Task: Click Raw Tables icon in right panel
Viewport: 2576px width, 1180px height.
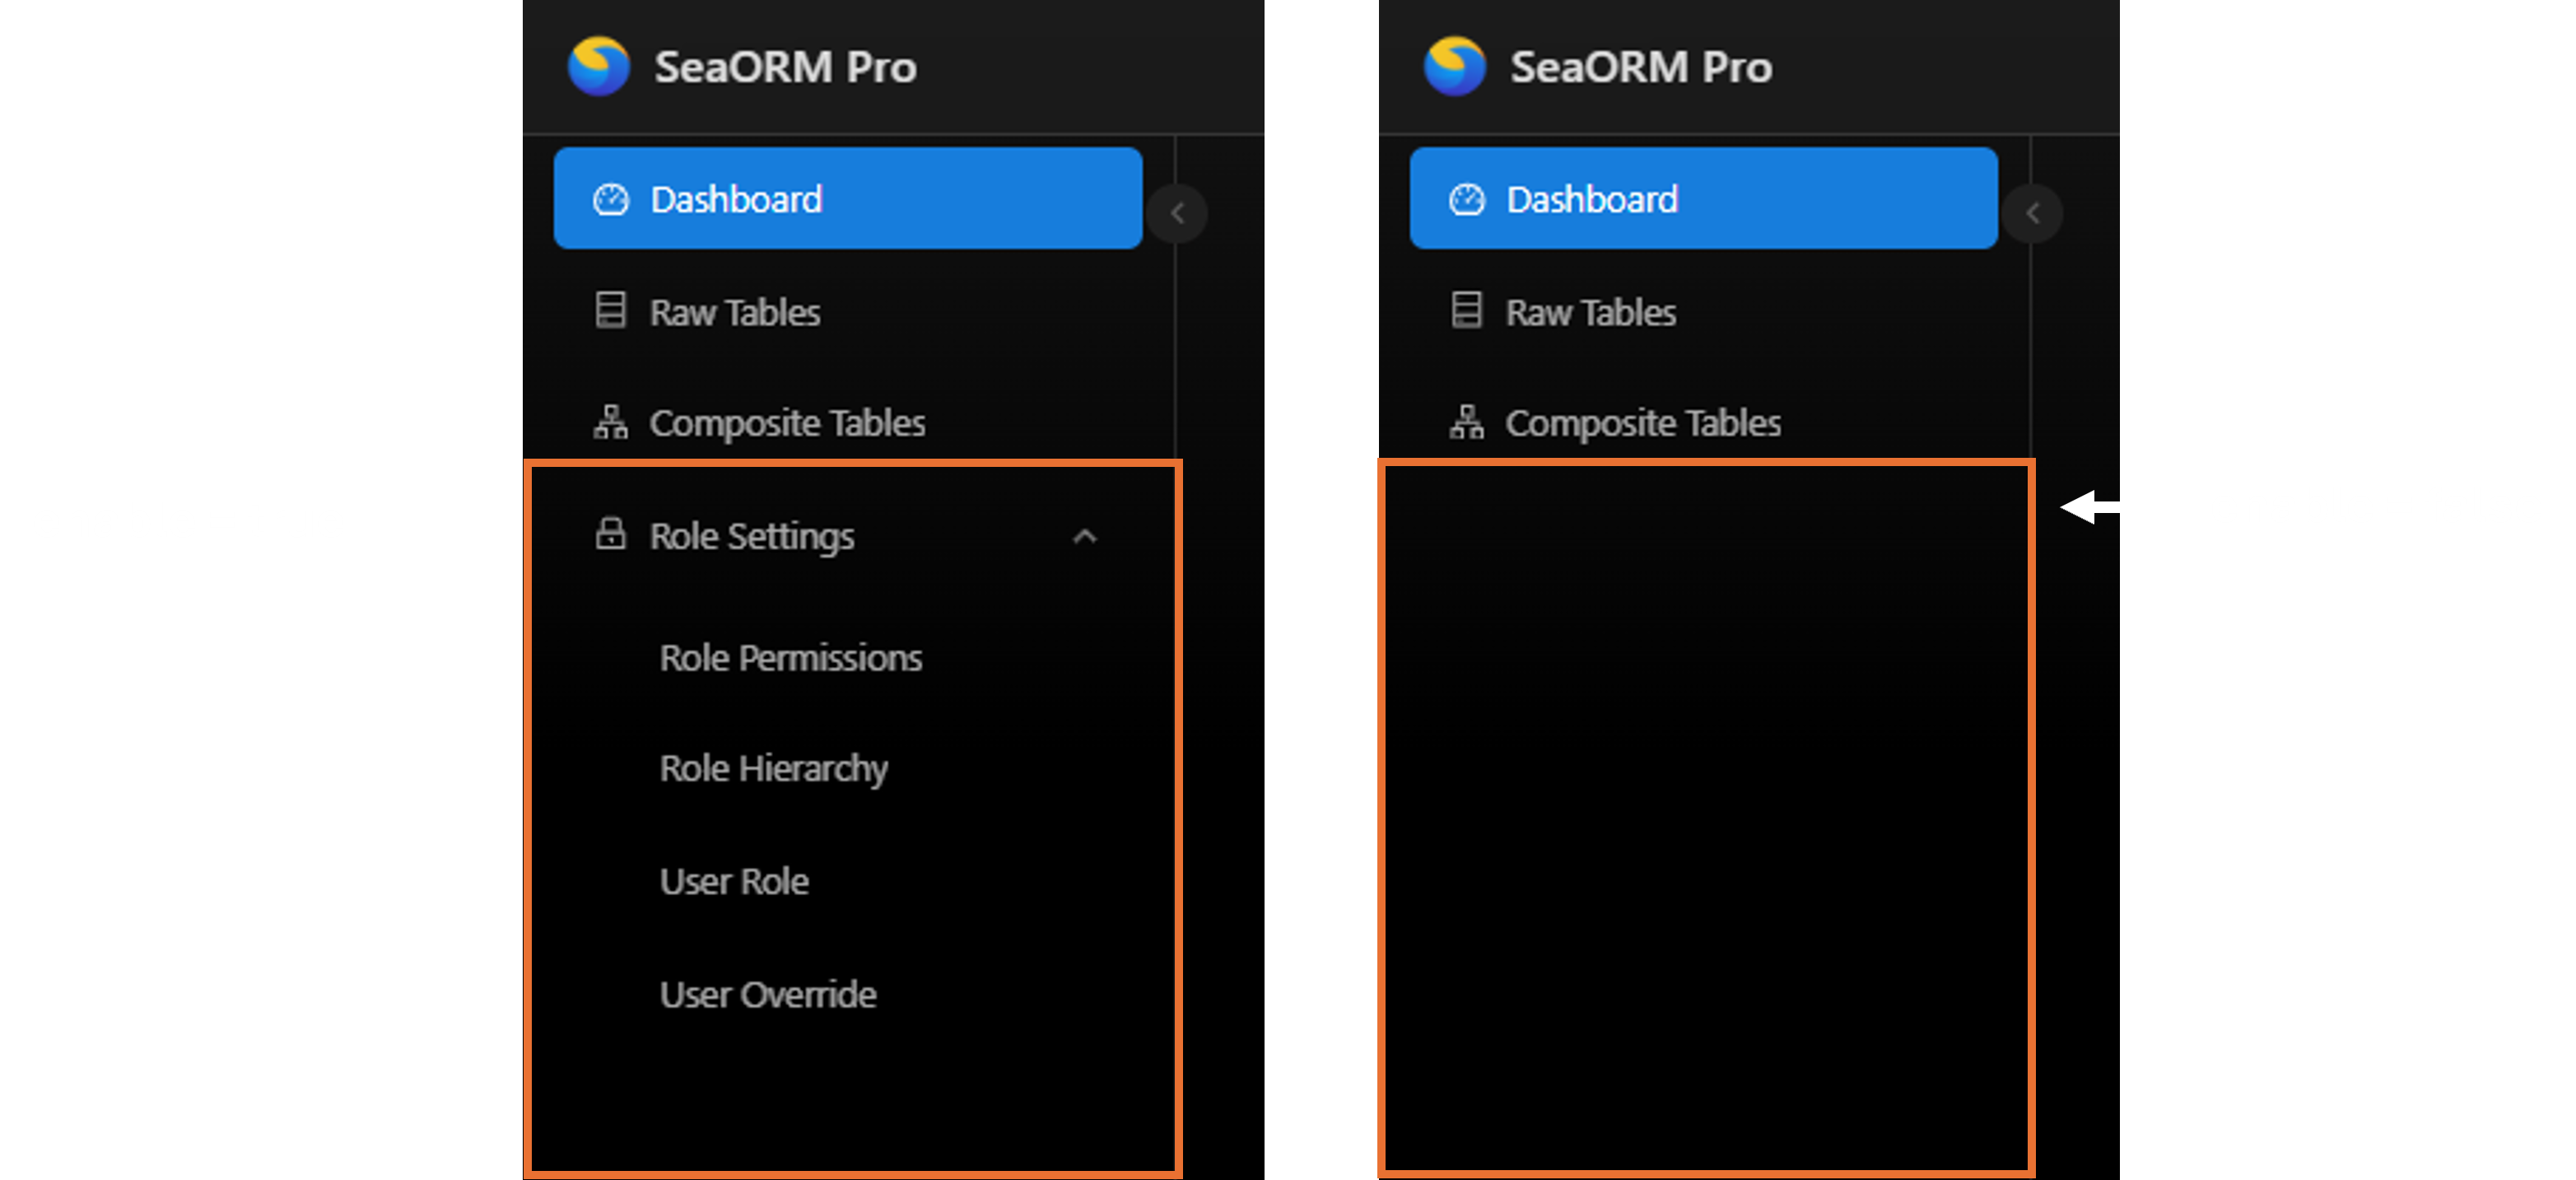Action: pyautogui.click(x=1466, y=310)
